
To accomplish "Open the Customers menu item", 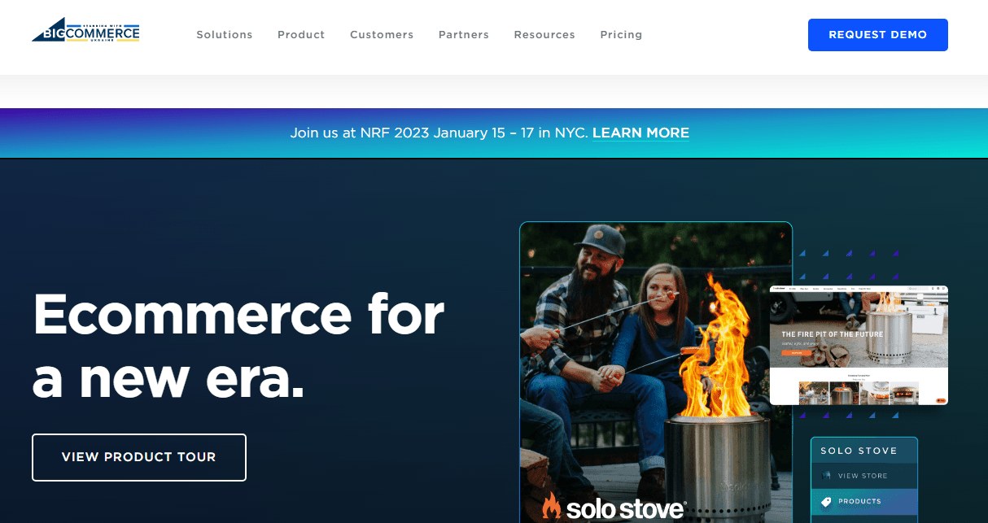I will click(382, 35).
